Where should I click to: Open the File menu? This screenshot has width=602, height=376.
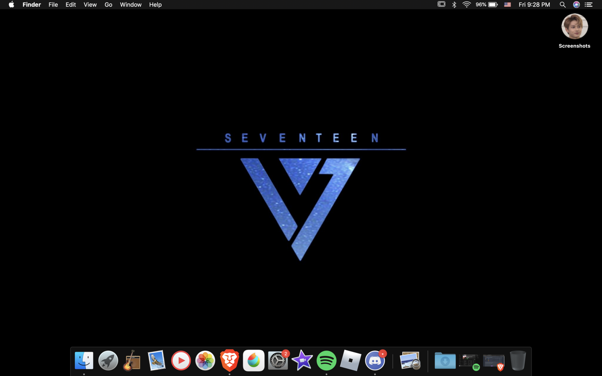[x=53, y=5]
